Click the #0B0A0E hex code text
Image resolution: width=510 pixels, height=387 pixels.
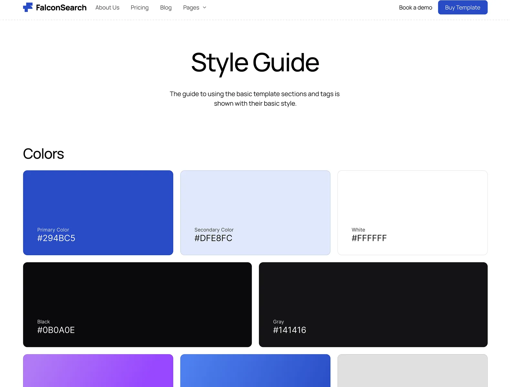click(x=56, y=330)
